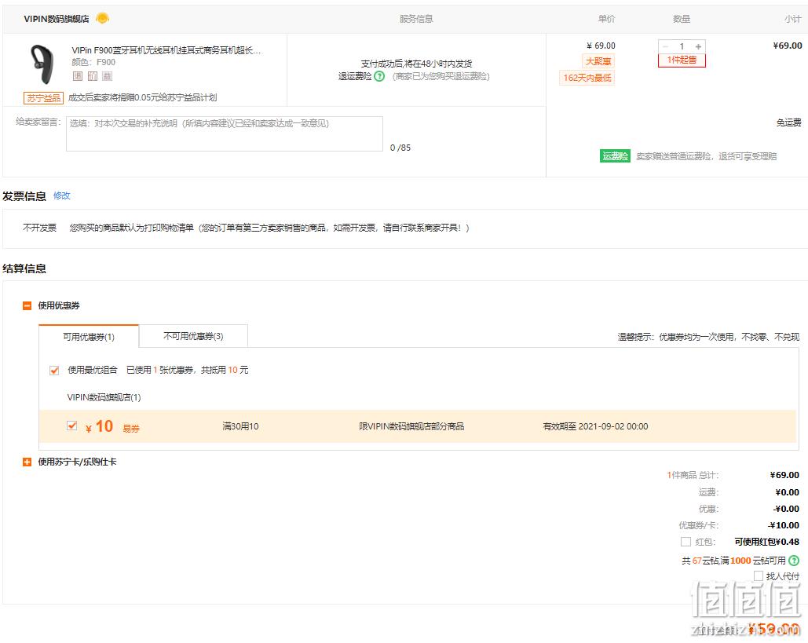Click the -¥10.00 优惠券/卡 amount
Viewport: 808px width, 643px height.
coord(784,525)
